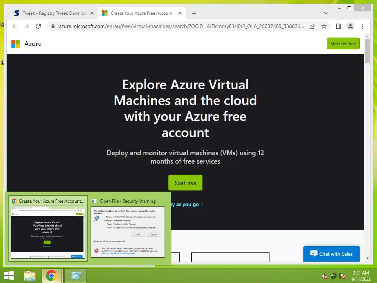Open Action Center flag icon

tap(342, 276)
